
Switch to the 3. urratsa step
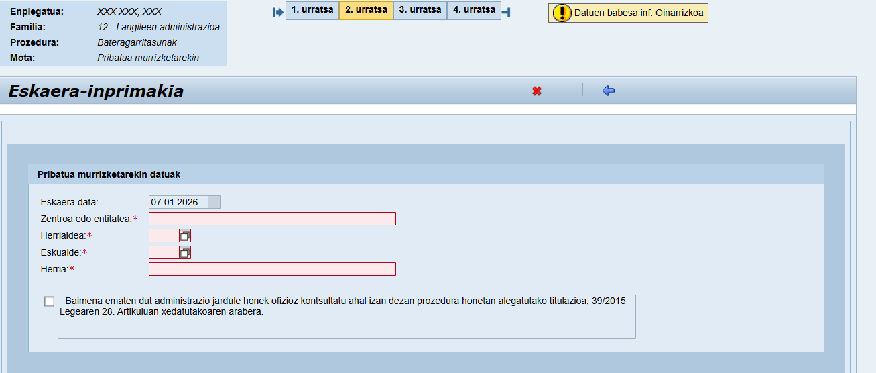[x=420, y=11]
